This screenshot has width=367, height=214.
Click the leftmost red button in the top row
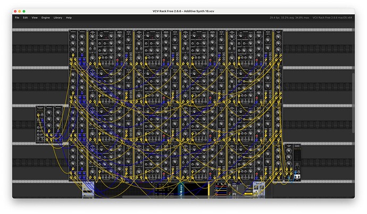pos(117,60)
